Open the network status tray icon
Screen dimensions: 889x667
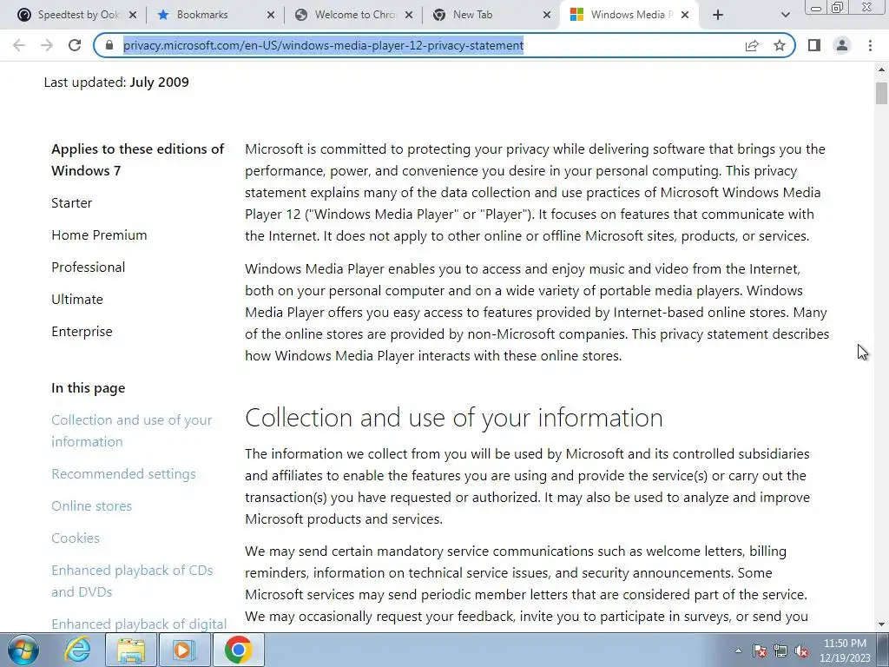pyautogui.click(x=780, y=650)
